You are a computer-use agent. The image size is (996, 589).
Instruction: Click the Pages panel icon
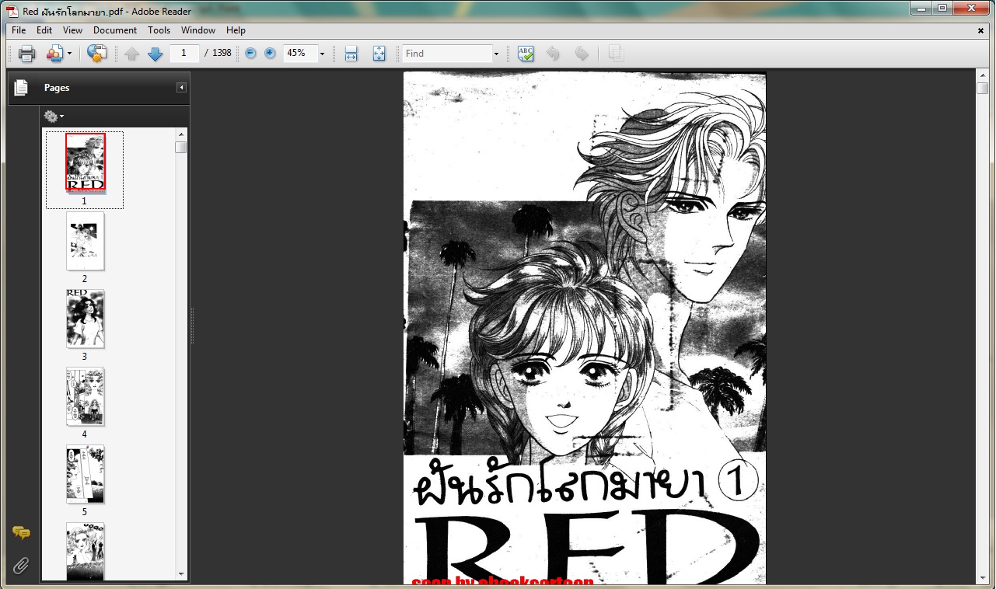(21, 88)
